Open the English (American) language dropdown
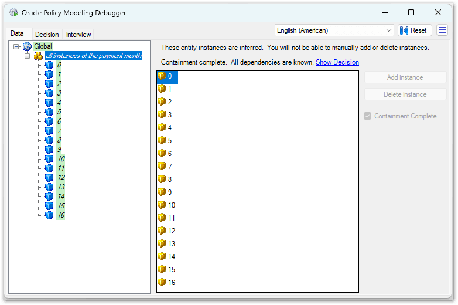This screenshot has width=458, height=305. pyautogui.click(x=334, y=30)
